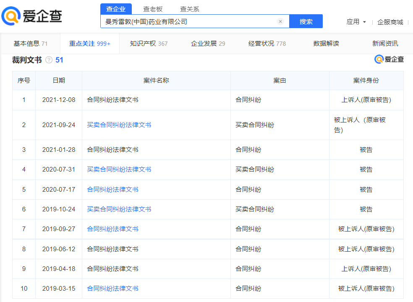Click the 爱企查 watermark logo above the table
The width and height of the screenshot is (413, 302).
pyautogui.click(x=389, y=59)
